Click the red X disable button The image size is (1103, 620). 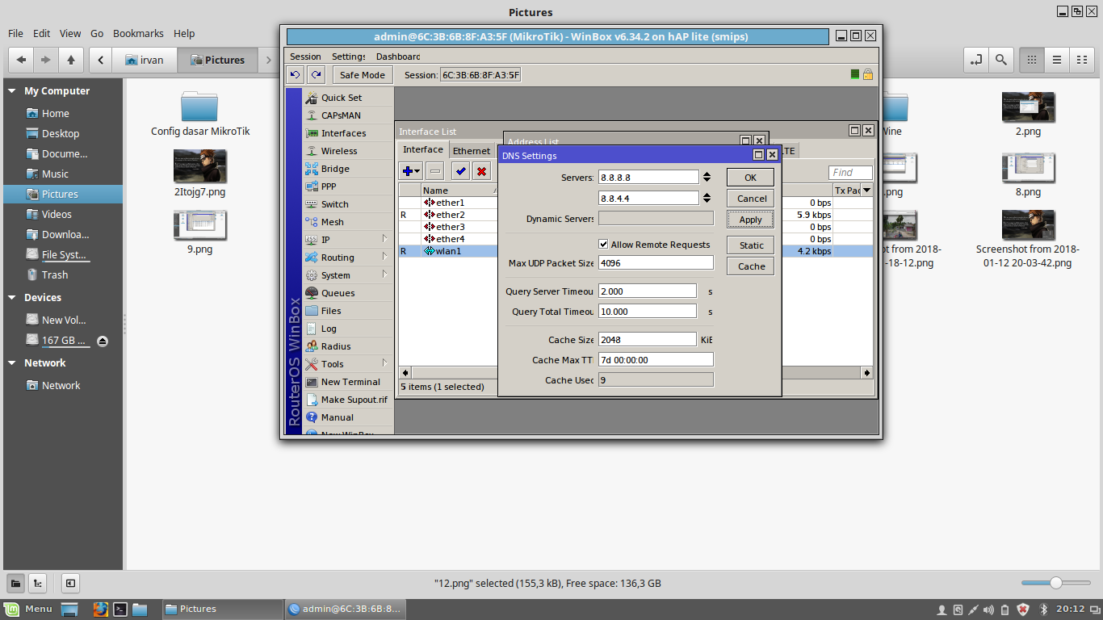[x=482, y=170]
